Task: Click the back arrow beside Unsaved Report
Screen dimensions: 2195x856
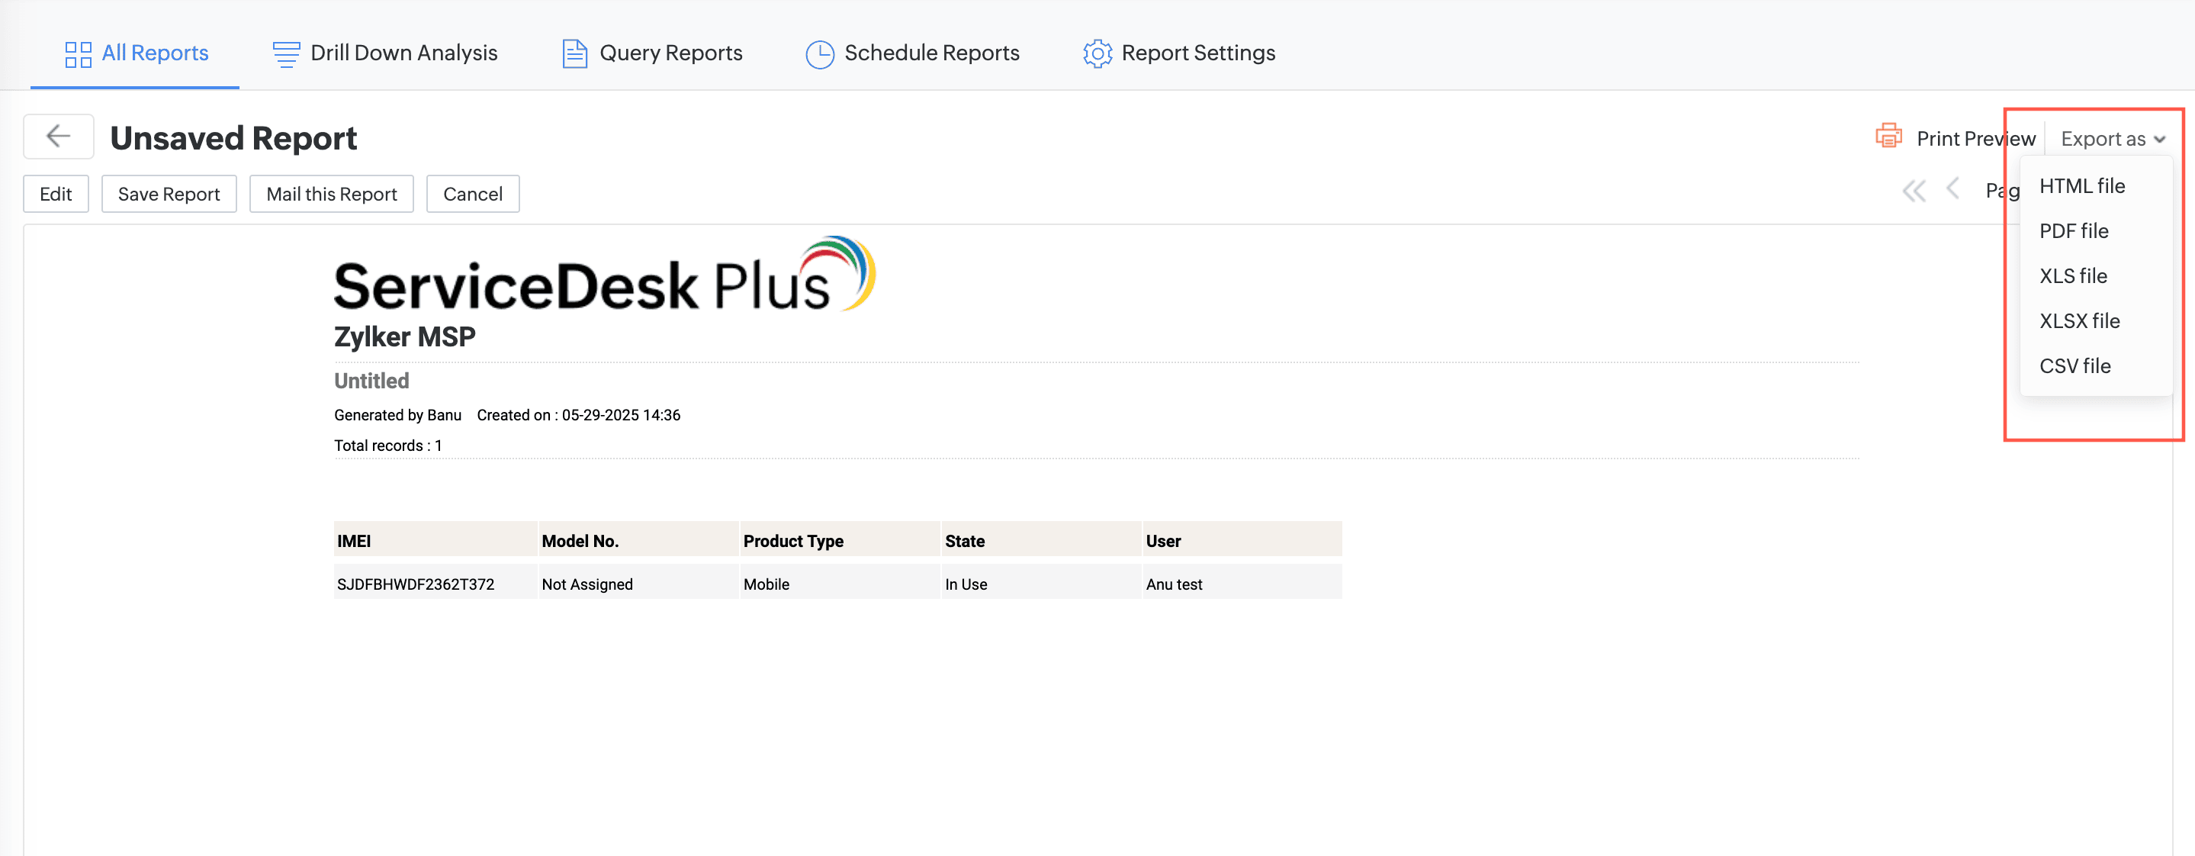Action: tap(58, 137)
